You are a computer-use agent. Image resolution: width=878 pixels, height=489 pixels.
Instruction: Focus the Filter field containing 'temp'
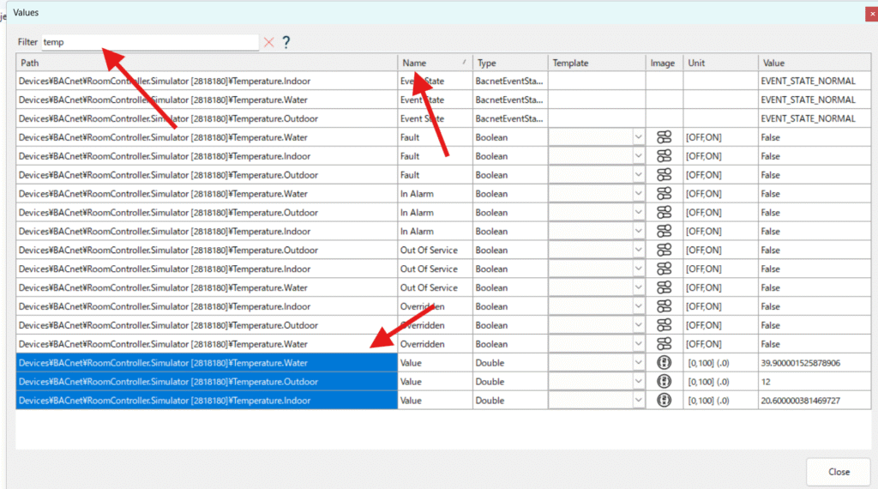click(x=150, y=42)
